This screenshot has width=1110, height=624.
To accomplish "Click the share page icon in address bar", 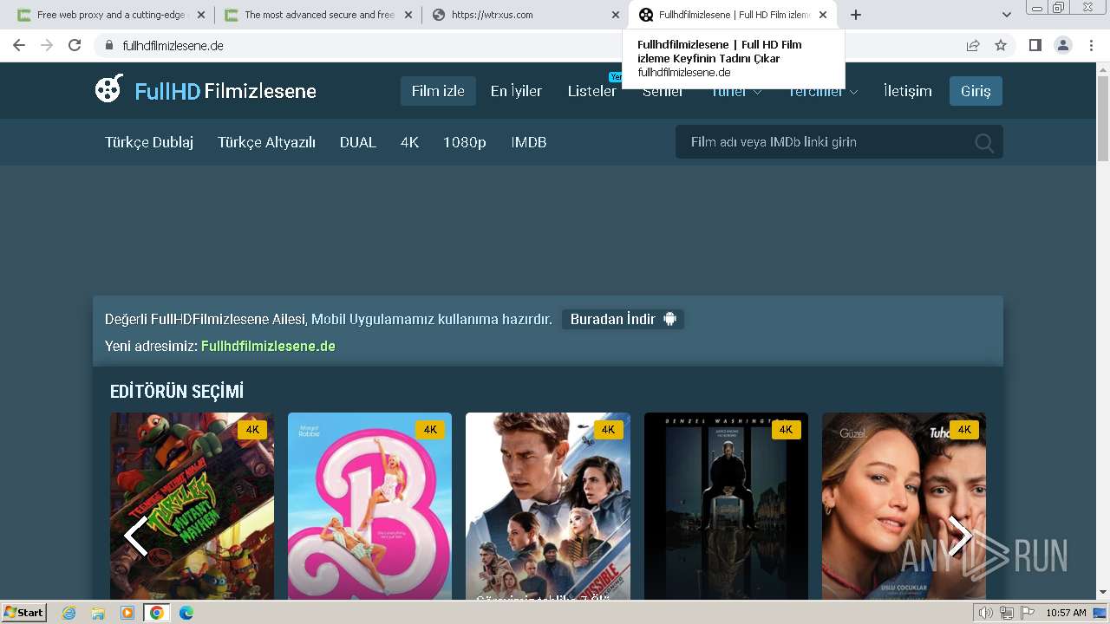I will 973,45.
